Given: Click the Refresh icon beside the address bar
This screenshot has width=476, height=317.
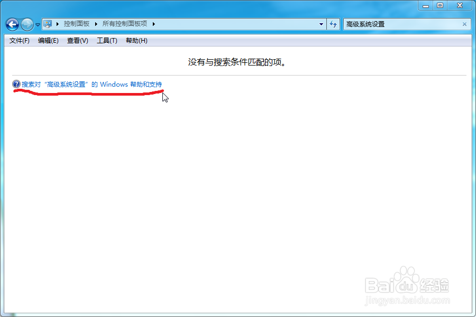Looking at the screenshot, I should click(334, 24).
